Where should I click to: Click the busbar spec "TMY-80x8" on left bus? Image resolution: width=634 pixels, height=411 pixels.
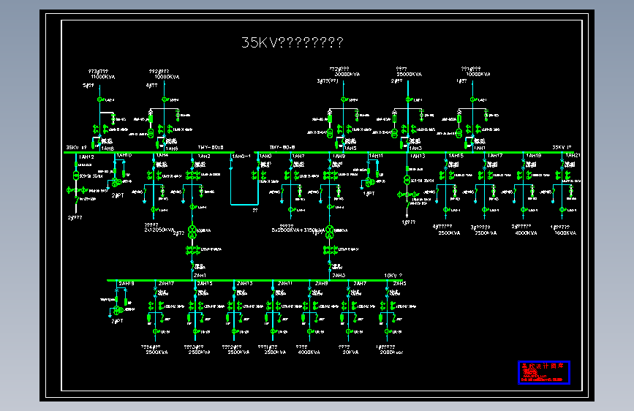[x=211, y=148]
